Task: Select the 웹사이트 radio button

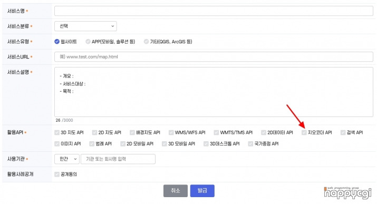Action: (57, 42)
